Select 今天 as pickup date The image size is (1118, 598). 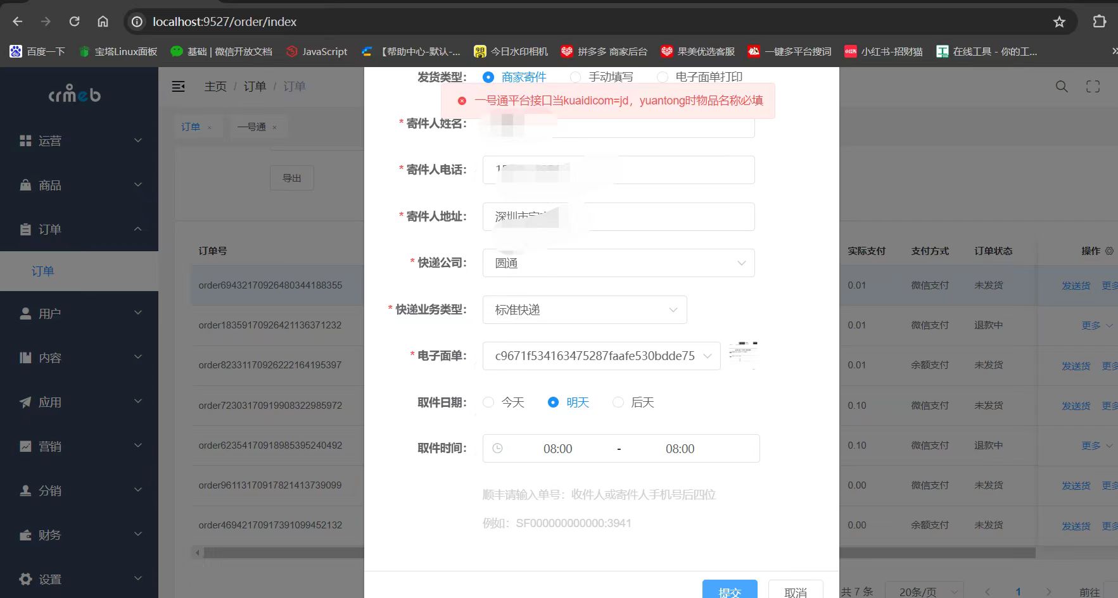504,402
